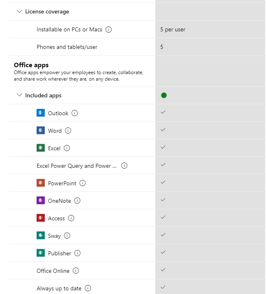Select the PowerPoint label
The image size is (266, 294).
pos(62,183)
